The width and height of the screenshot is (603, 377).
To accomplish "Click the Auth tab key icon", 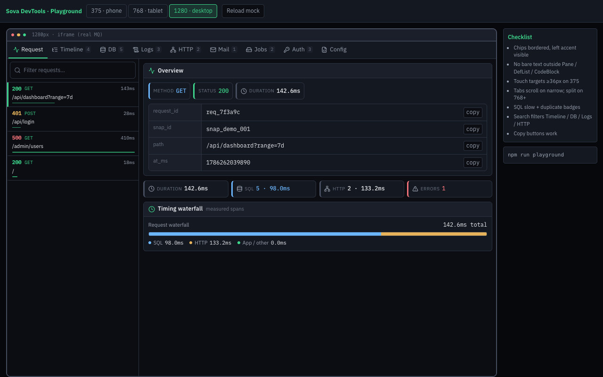I will click(286, 49).
